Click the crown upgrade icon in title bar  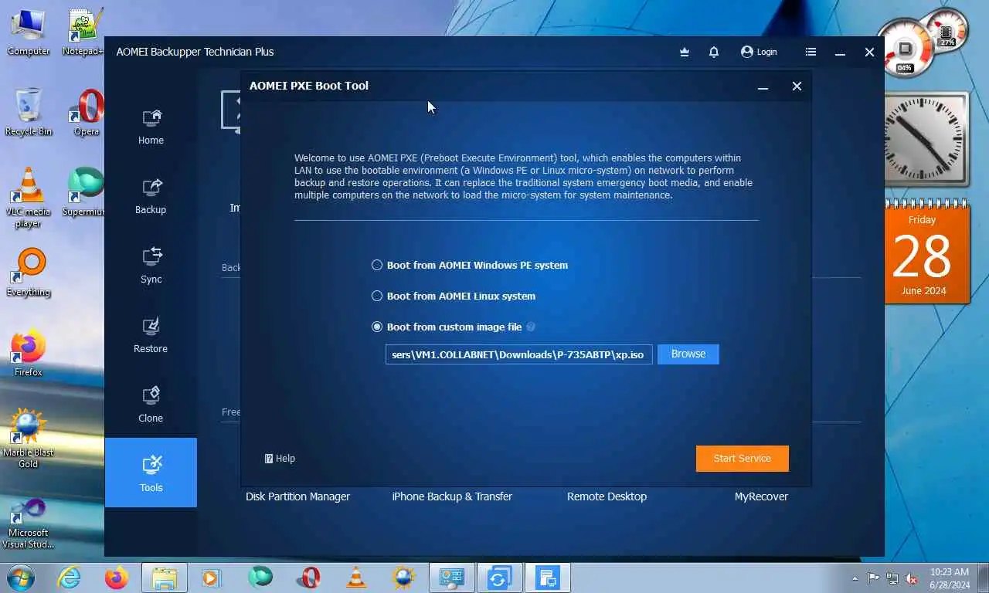click(x=684, y=52)
